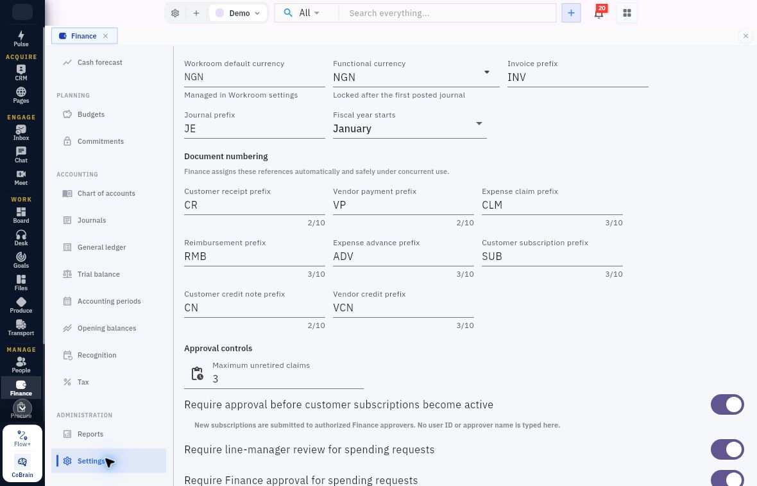This screenshot has width=757, height=486.
Task: Open Pulse in the left rail
Action: 21,39
